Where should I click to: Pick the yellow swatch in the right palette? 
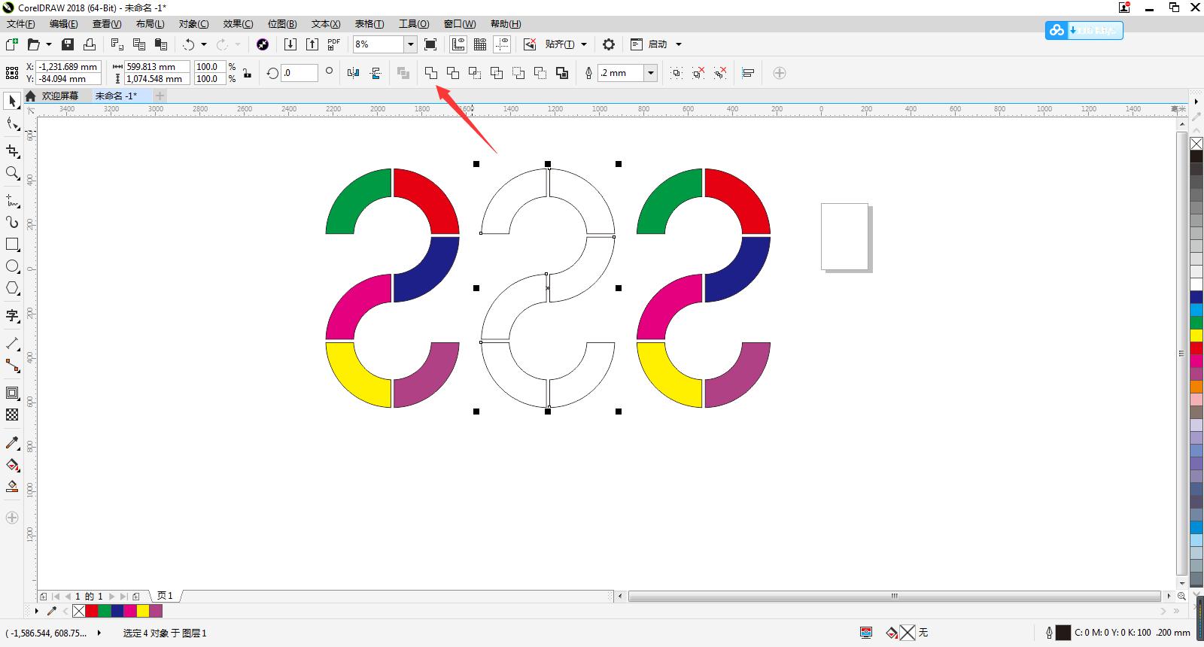(1196, 335)
